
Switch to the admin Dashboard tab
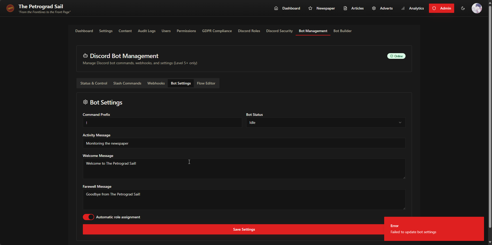pyautogui.click(x=84, y=31)
